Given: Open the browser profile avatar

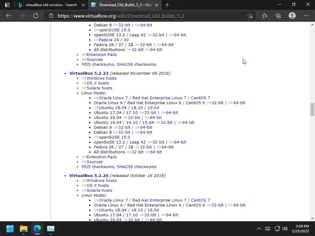Looking at the screenshot, I should coord(292,16).
